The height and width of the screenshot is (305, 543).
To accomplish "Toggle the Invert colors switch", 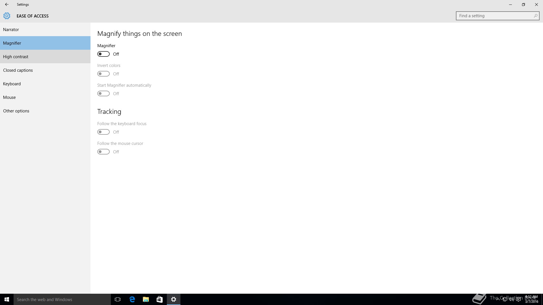I will [x=104, y=74].
